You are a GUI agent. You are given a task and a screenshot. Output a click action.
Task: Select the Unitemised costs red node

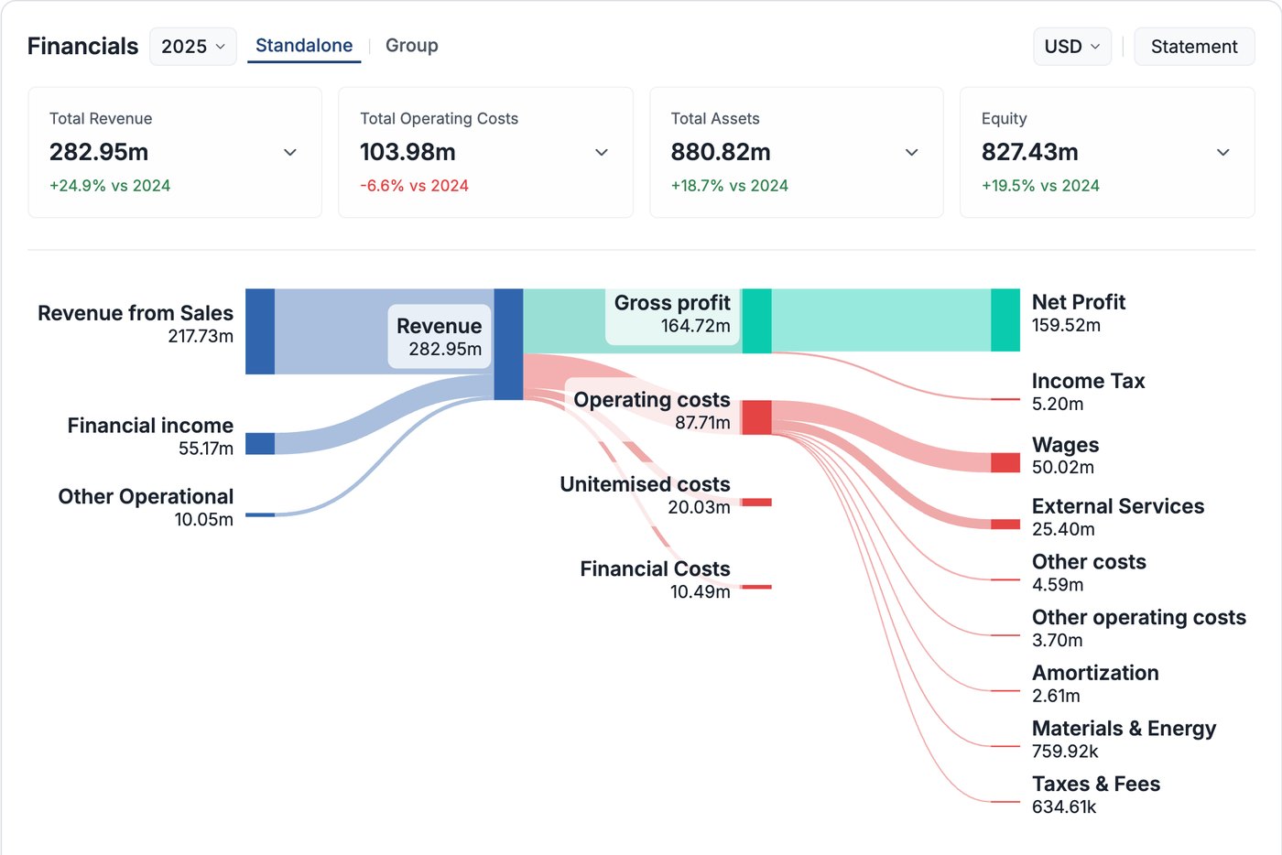click(x=756, y=503)
